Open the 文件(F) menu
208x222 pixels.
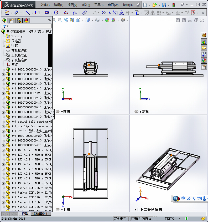45,5
